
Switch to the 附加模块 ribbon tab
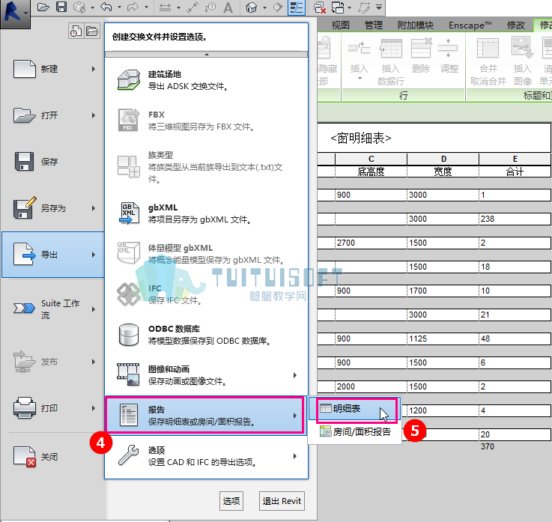click(x=416, y=25)
